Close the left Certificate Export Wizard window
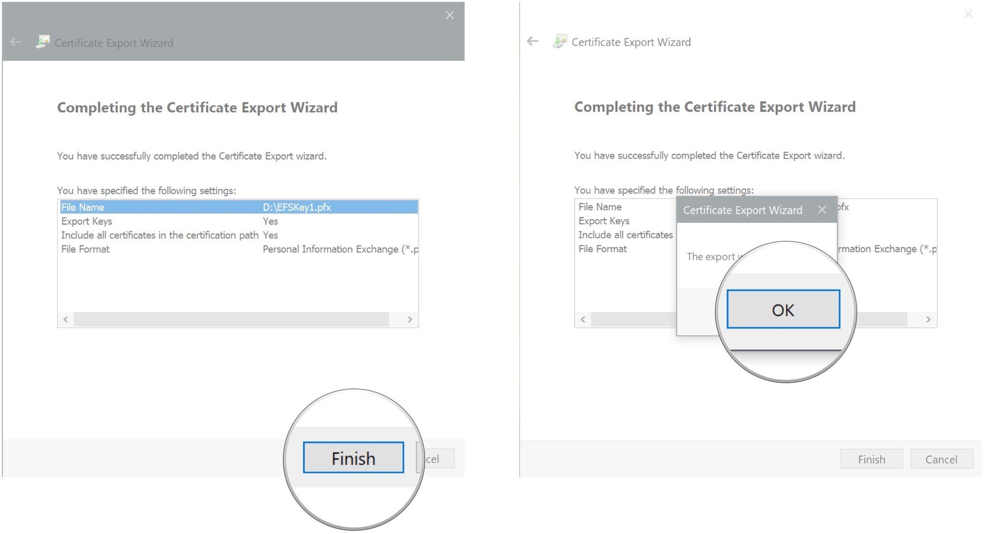984x534 pixels. click(450, 15)
